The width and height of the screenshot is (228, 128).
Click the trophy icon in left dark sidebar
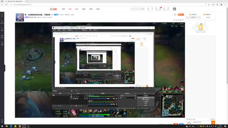[x=2, y=43]
